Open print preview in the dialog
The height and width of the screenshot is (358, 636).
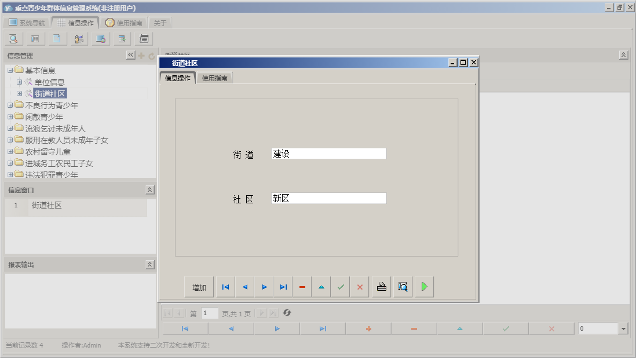(403, 286)
